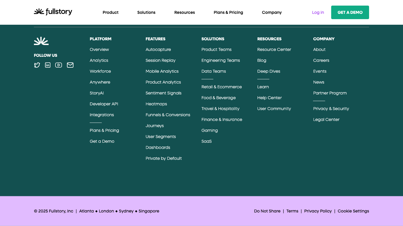Open the Resources menu in header
This screenshot has width=403, height=226.
coord(185,12)
